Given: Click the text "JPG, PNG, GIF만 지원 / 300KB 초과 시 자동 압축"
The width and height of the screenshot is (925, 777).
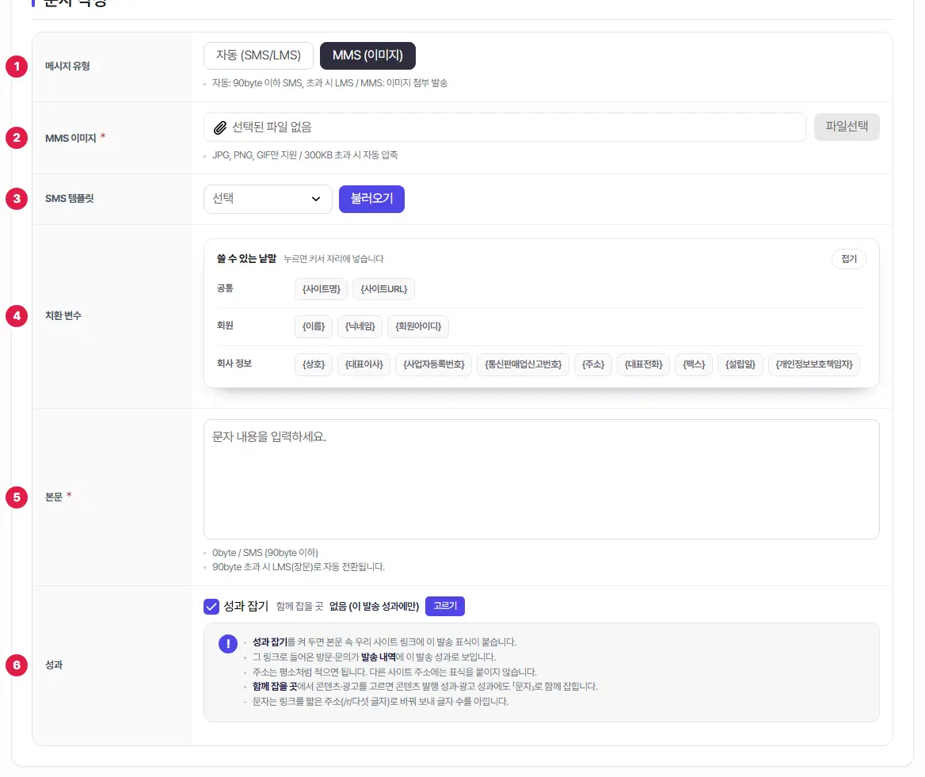Looking at the screenshot, I should pos(305,155).
